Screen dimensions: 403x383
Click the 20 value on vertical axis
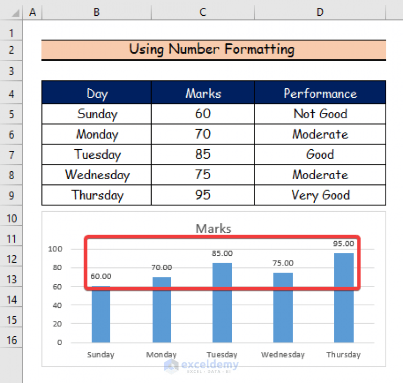57,324
